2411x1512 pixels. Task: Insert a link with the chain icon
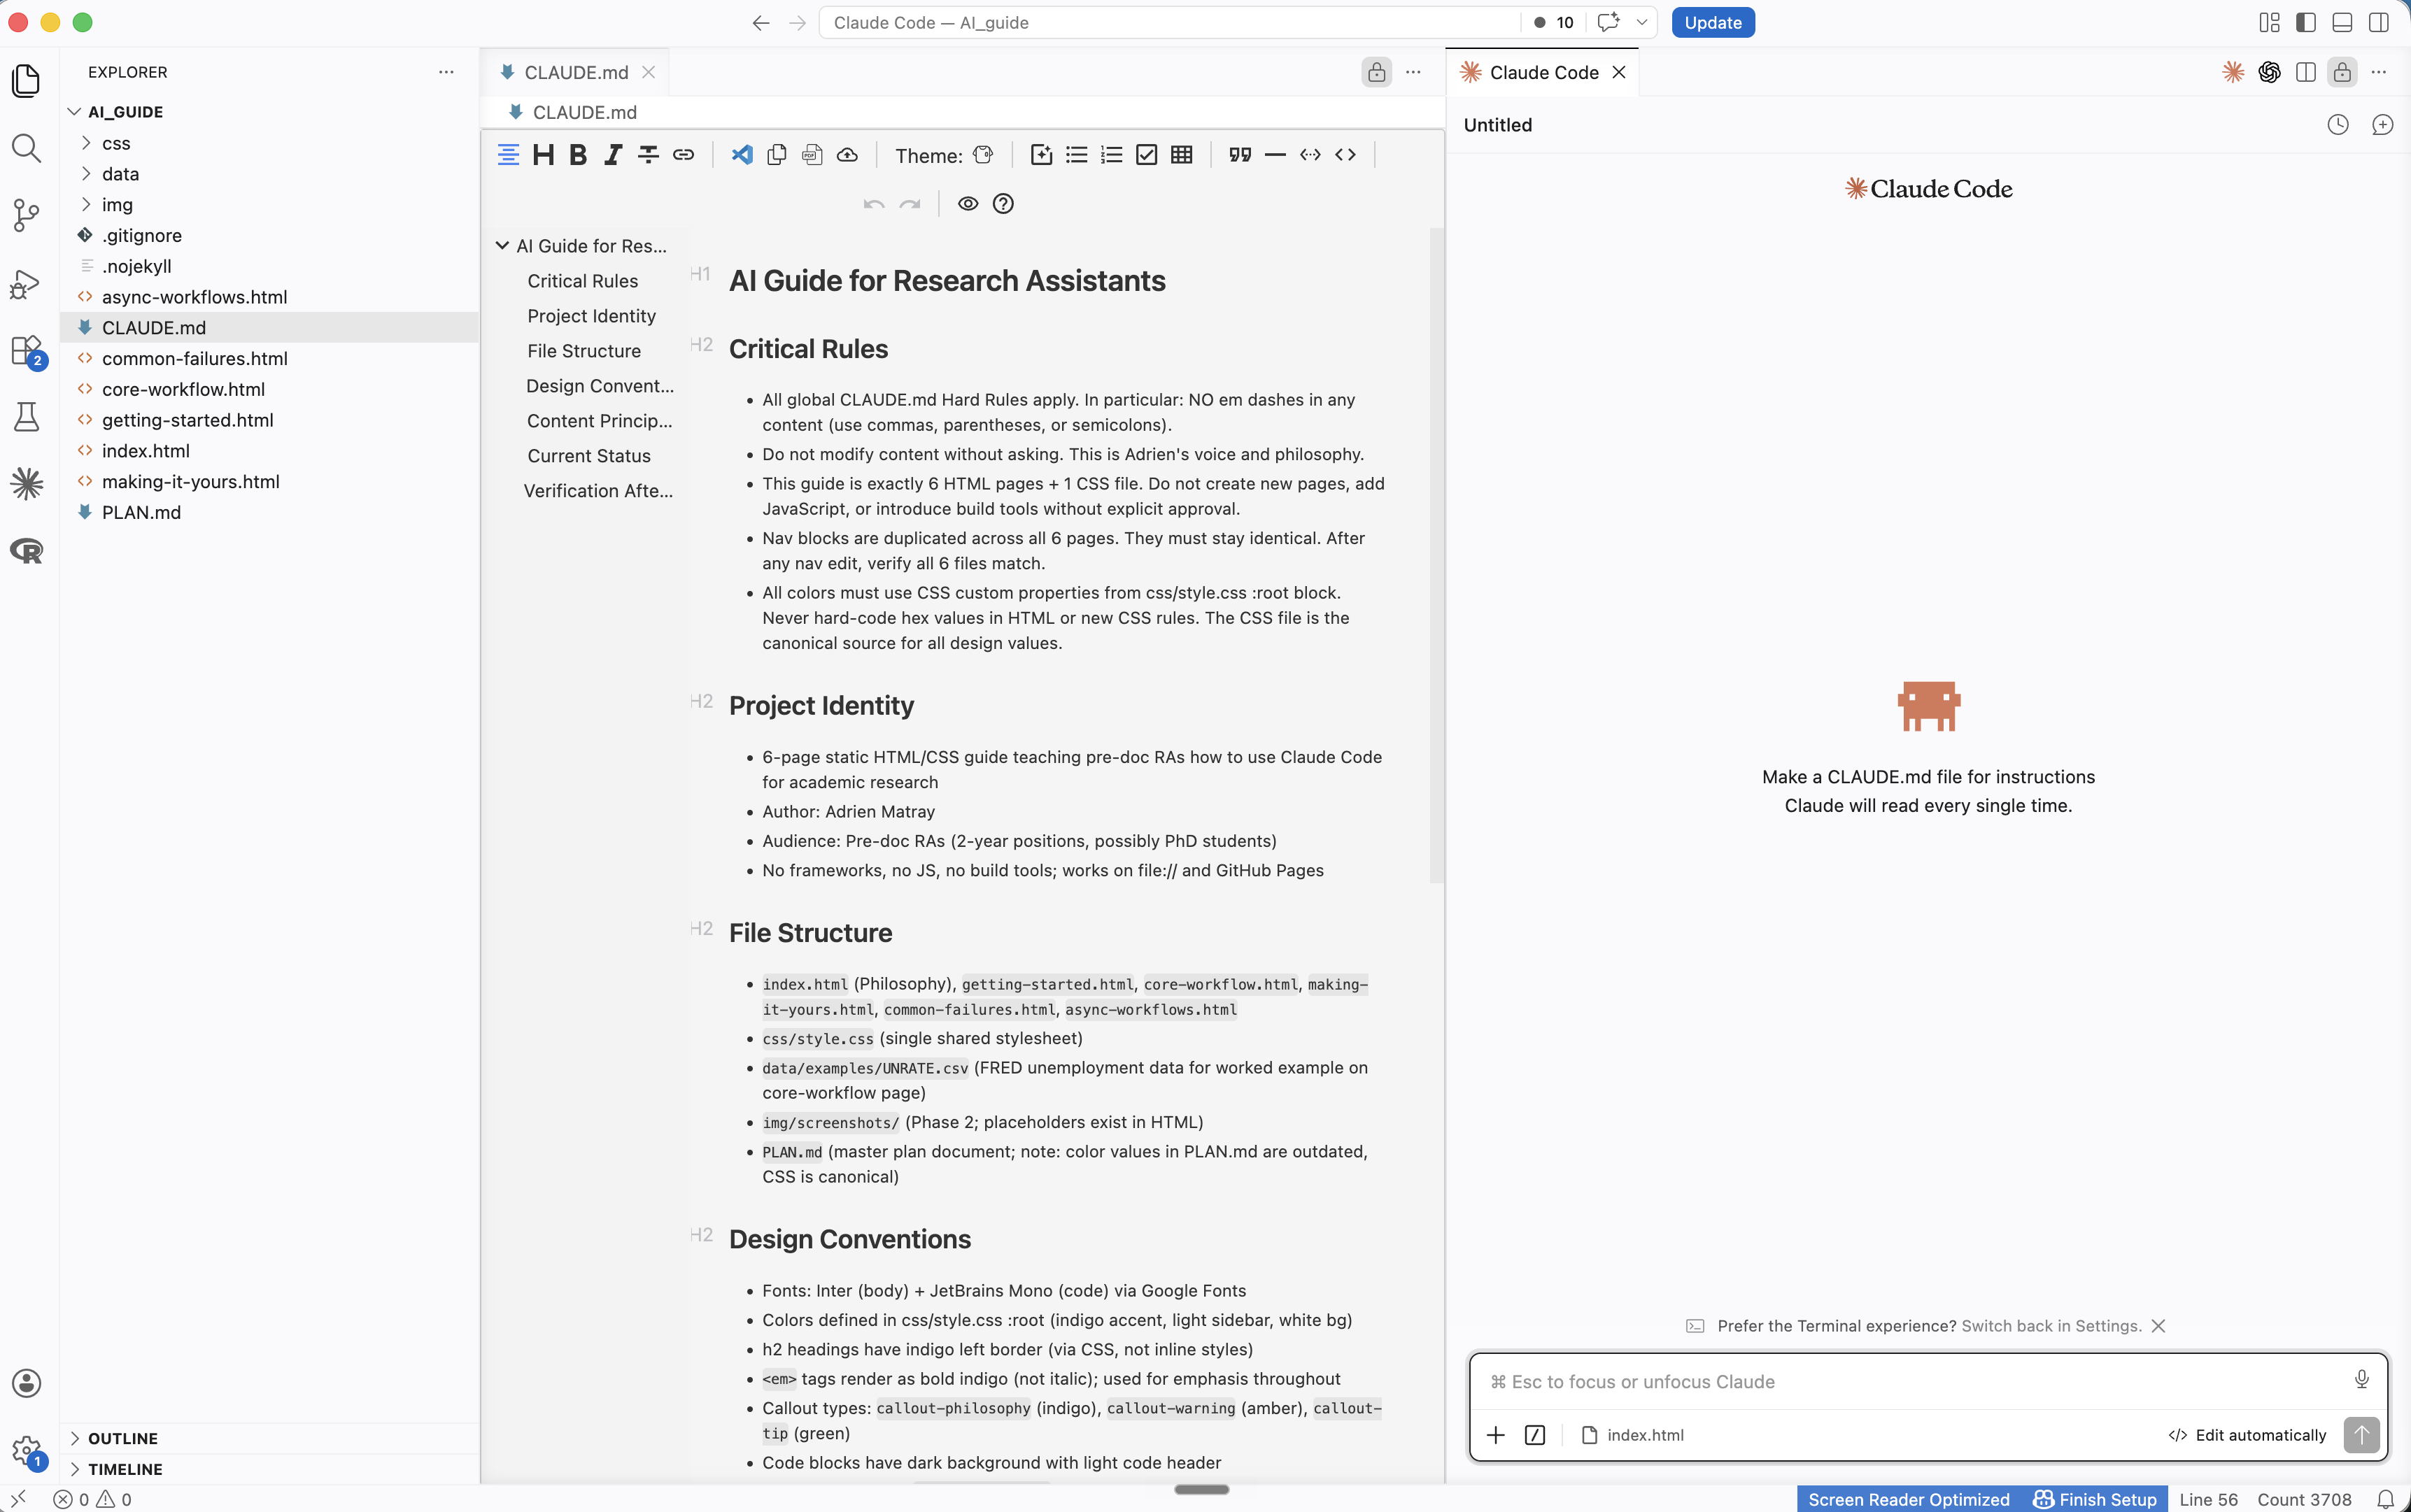pyautogui.click(x=684, y=155)
